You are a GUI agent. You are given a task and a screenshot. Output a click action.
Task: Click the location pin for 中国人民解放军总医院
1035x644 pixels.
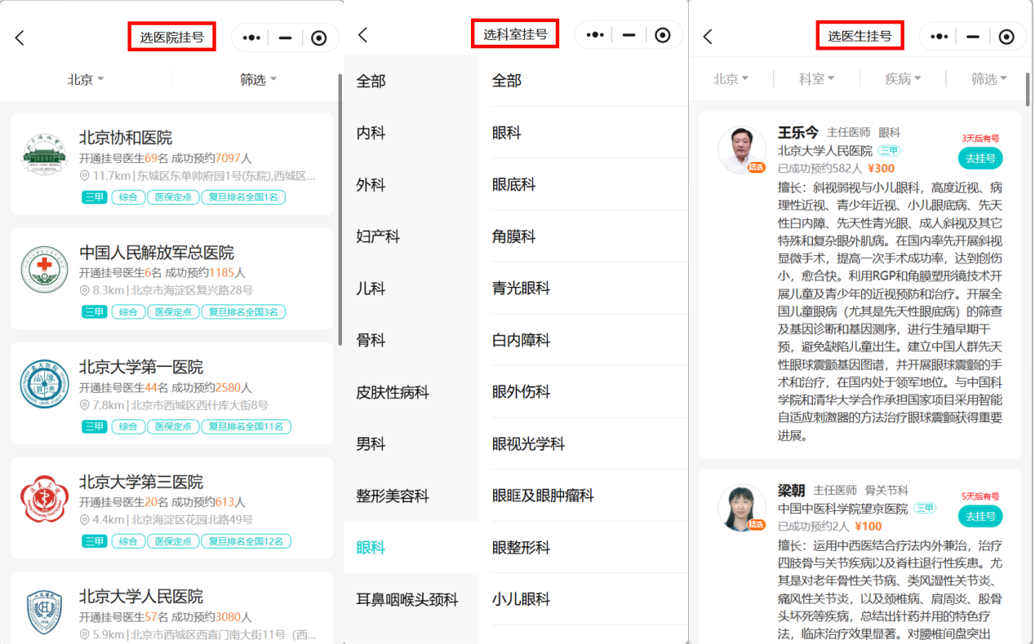point(84,290)
